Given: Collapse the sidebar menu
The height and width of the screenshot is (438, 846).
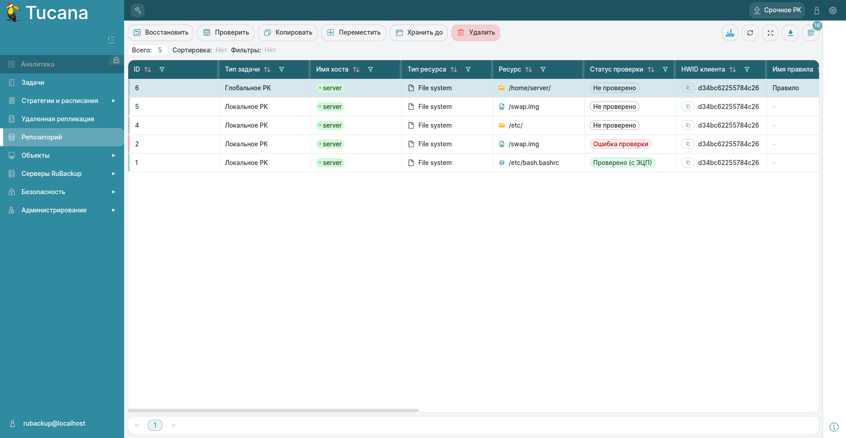Looking at the screenshot, I should (x=111, y=40).
